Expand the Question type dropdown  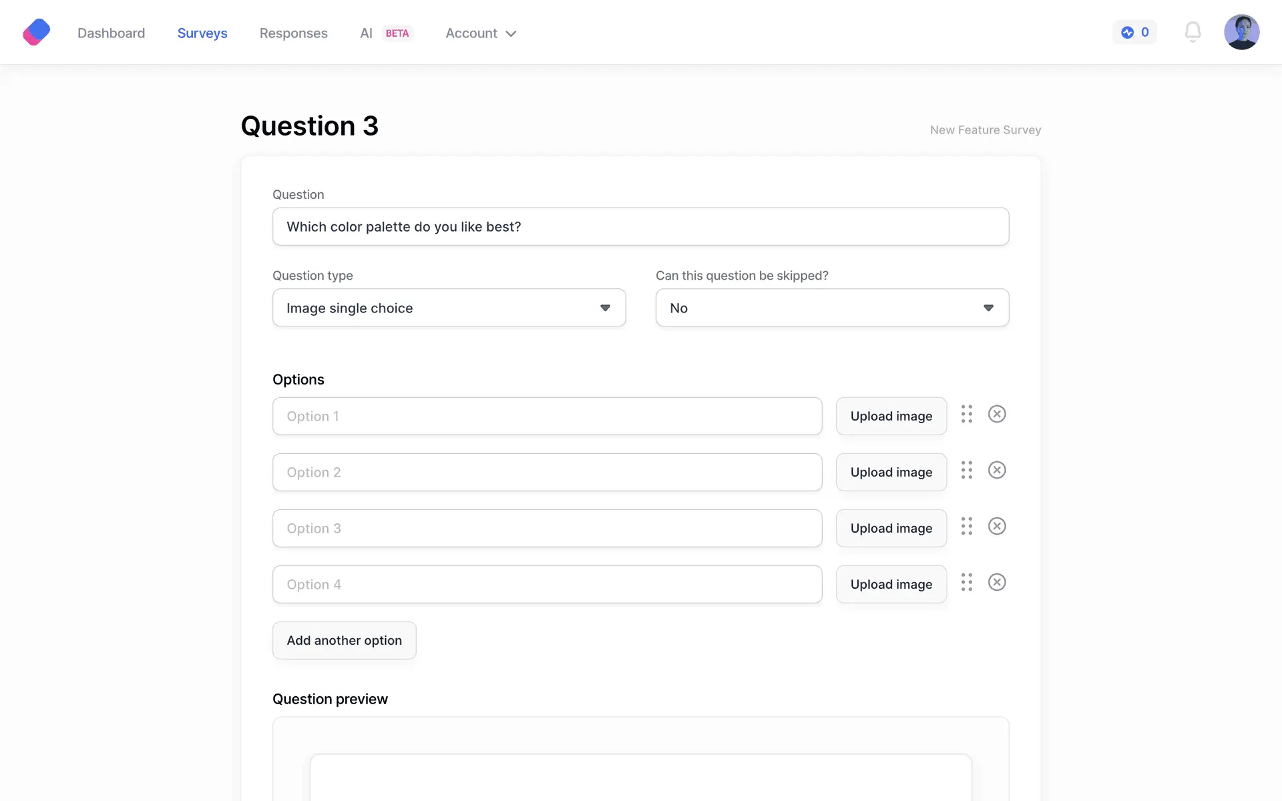449,308
